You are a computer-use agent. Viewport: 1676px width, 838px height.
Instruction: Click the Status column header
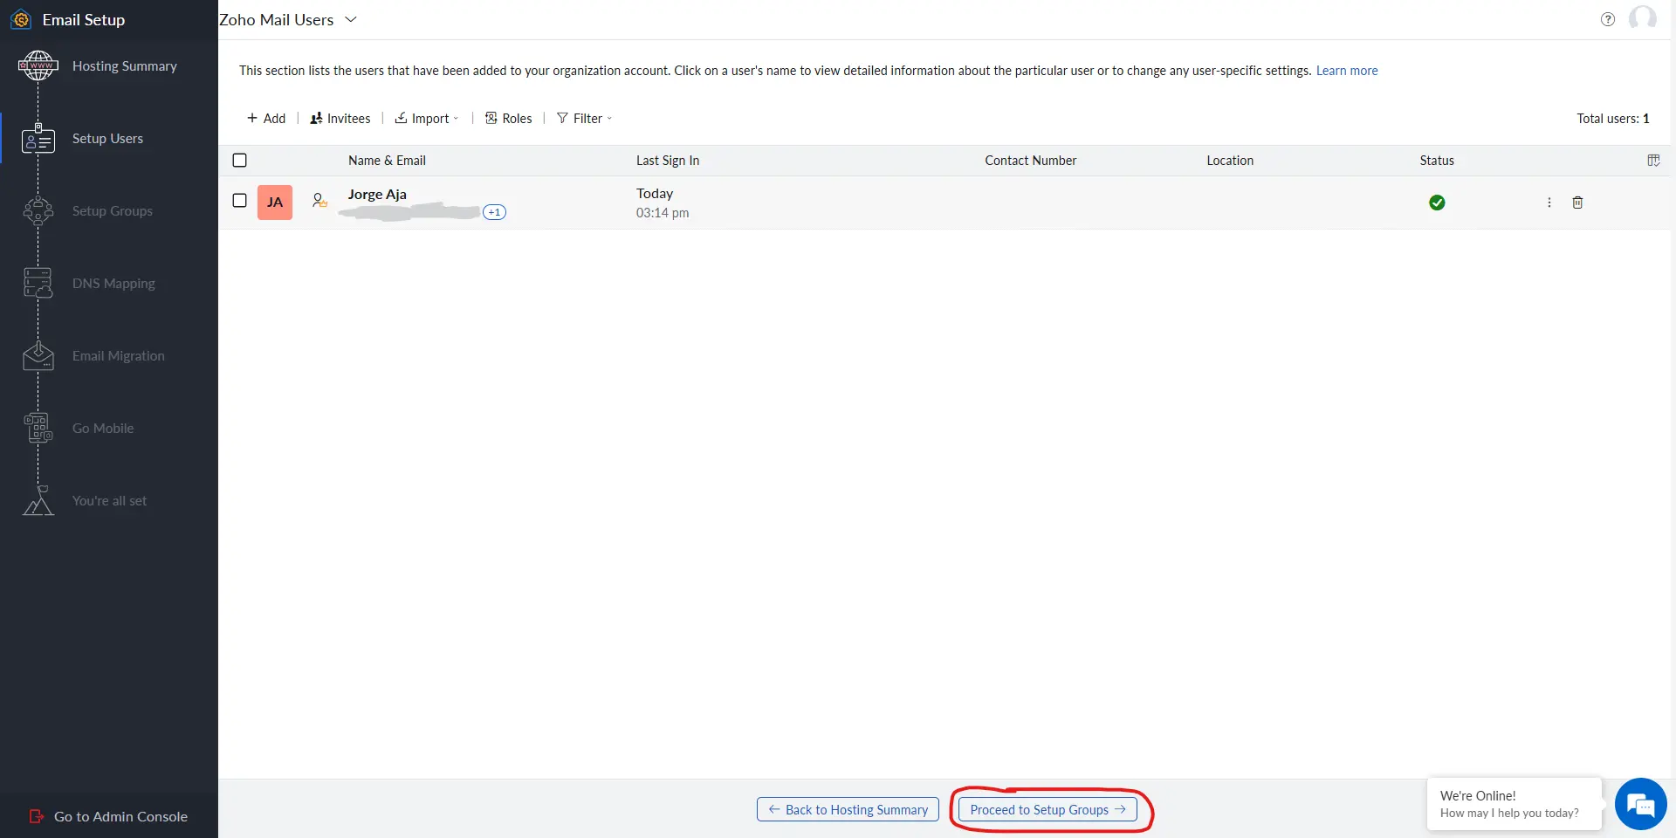coord(1437,161)
